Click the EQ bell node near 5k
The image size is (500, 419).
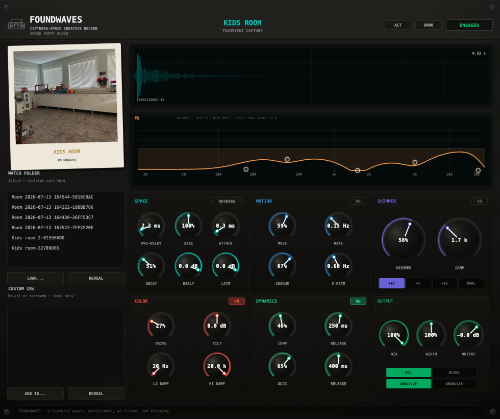(415, 162)
